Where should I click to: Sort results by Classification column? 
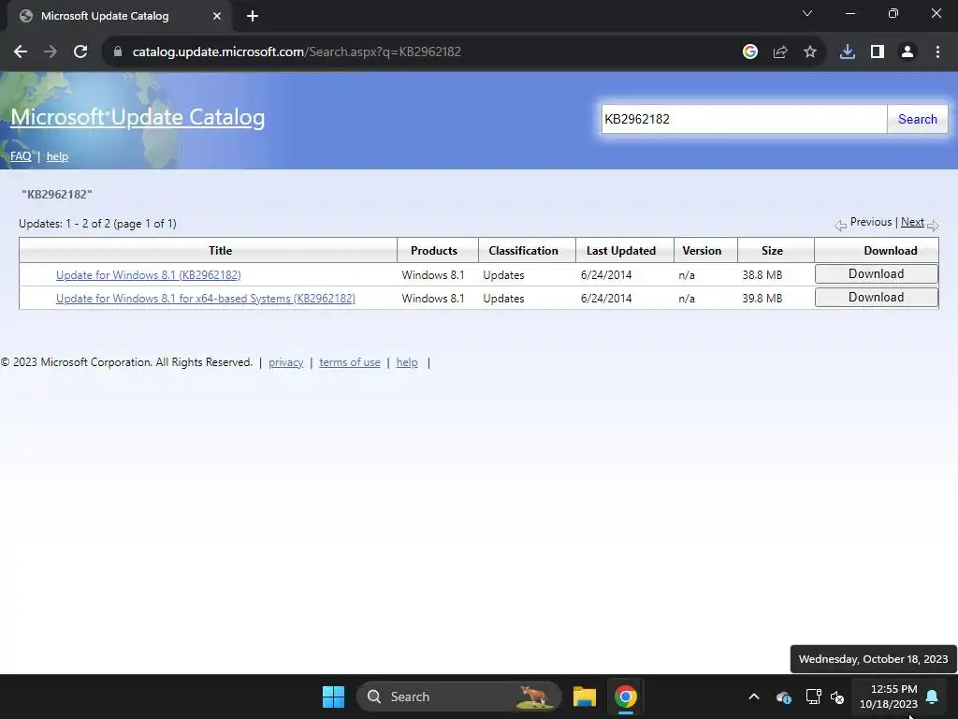(523, 251)
